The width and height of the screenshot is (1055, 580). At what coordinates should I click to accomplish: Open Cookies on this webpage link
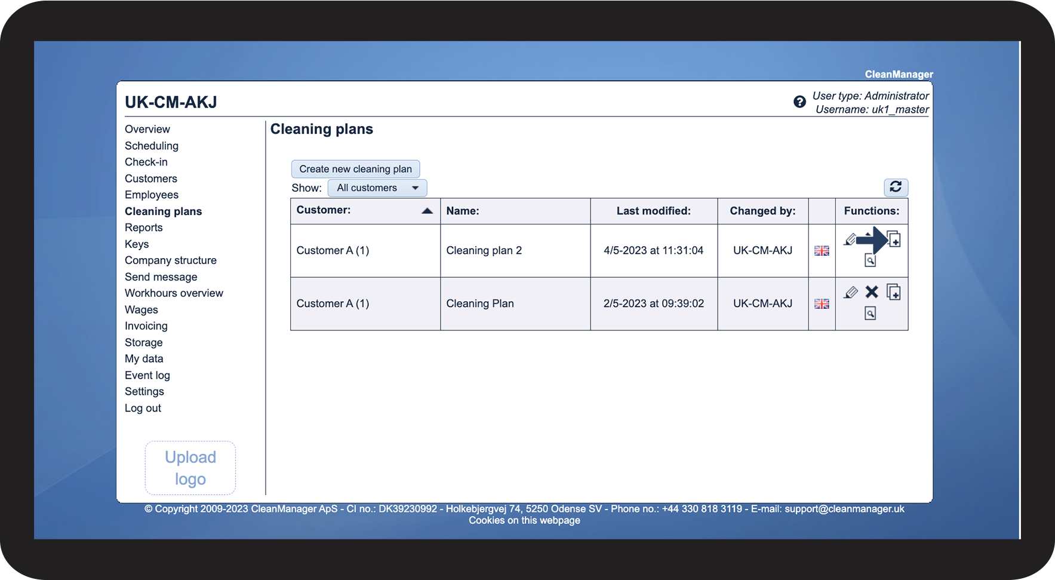524,520
